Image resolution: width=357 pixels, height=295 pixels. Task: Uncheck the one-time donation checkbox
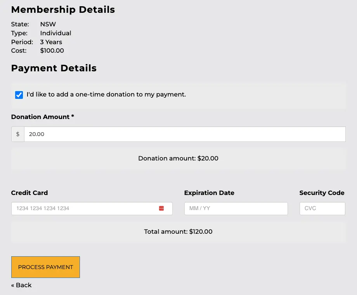(x=19, y=95)
